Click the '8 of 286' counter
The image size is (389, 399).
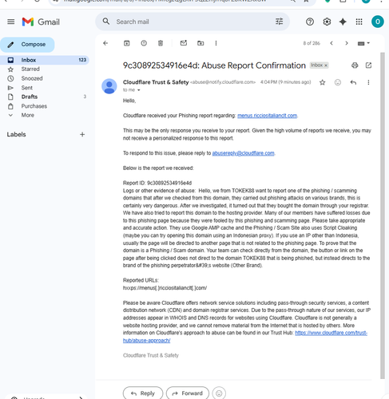coord(312,43)
